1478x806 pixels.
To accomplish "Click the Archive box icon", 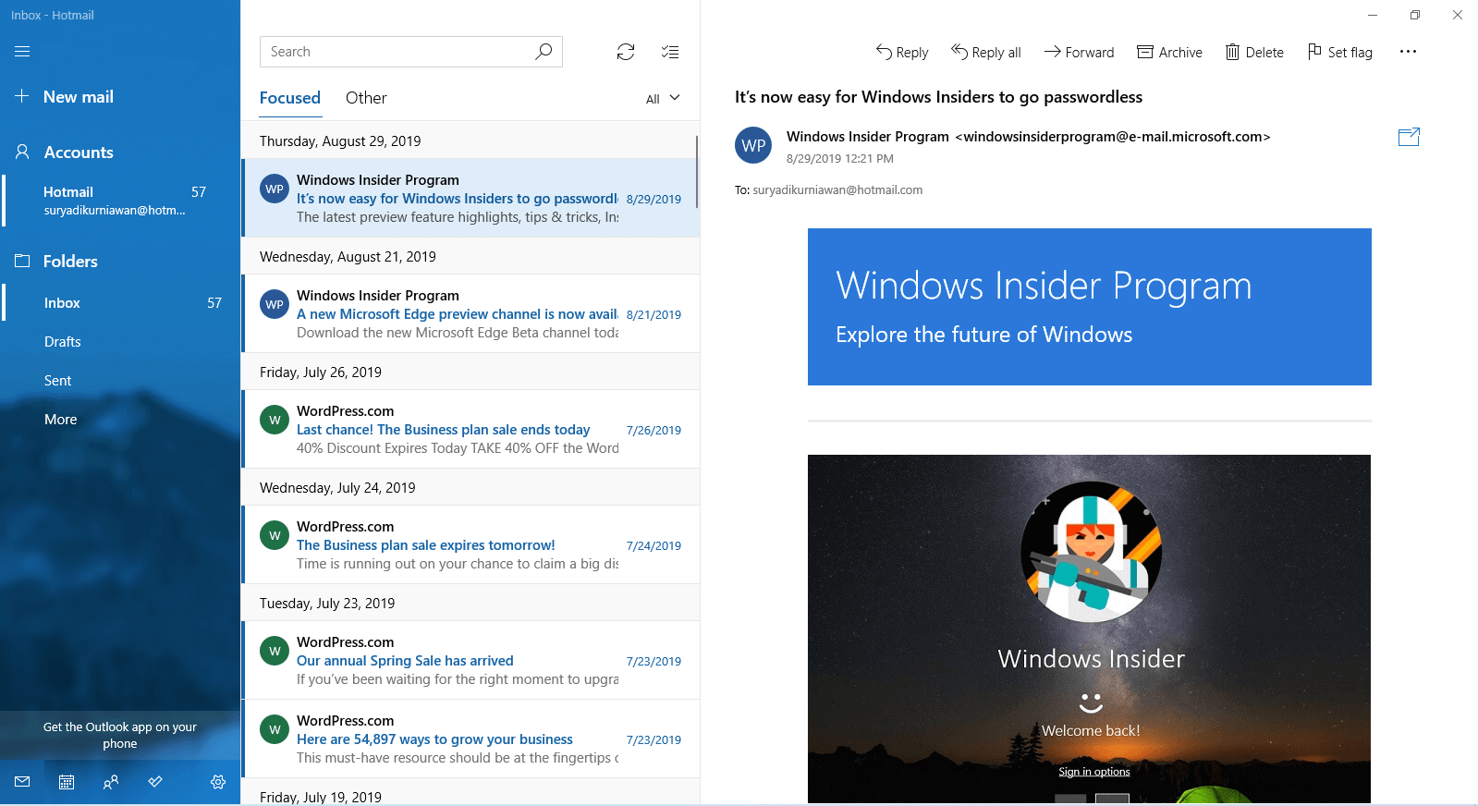I will (1145, 52).
